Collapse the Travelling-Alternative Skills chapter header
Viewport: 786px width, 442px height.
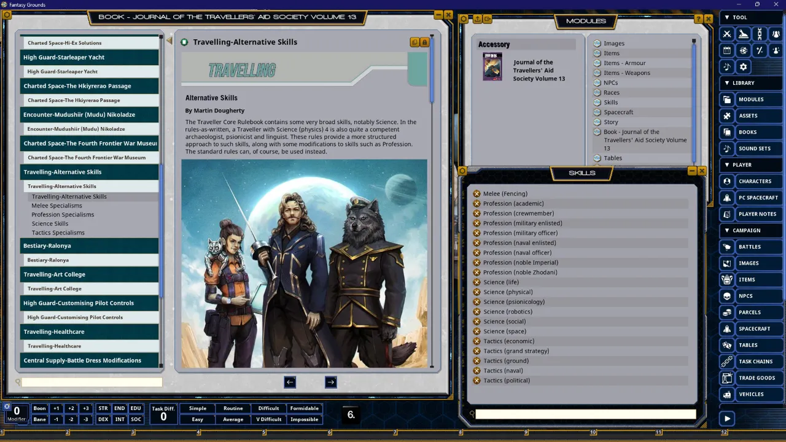90,172
